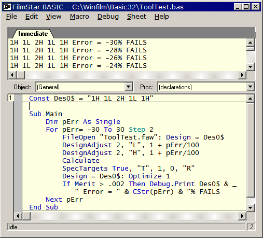The width and height of the screenshot is (263, 238).
Task: Expand the Object dropdown list
Action: click(x=129, y=87)
